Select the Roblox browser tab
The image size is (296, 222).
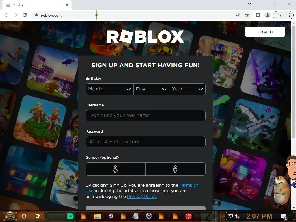point(37,5)
